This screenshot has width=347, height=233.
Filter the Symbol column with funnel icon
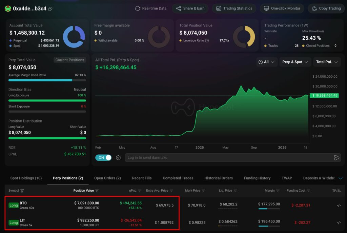(x=22, y=191)
